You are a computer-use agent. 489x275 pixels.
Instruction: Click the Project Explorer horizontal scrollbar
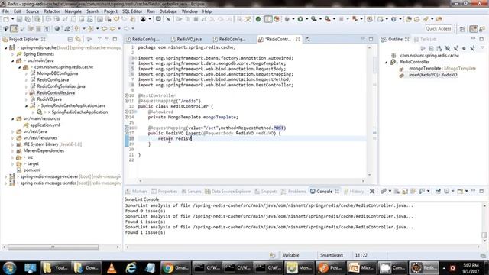(53, 247)
